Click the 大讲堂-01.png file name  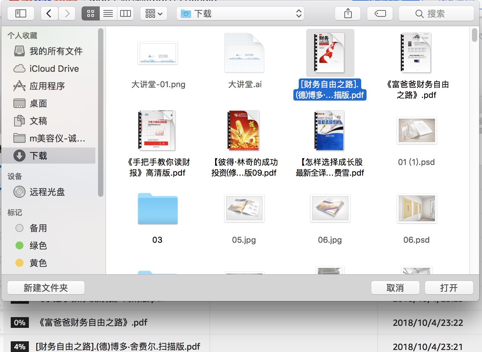coord(158,84)
